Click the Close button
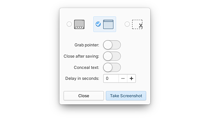Viewport: 210px width, 118px height. click(x=83, y=96)
